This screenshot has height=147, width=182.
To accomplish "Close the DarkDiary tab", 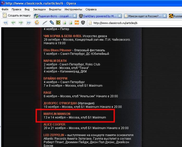I will [x=120, y=16].
